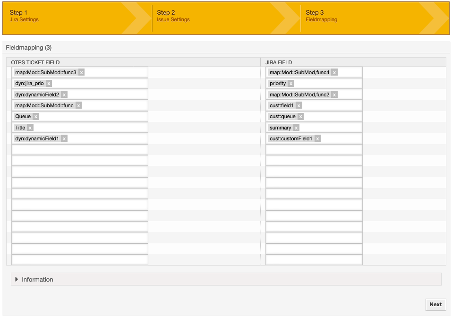Remove the summary Jira tag
Viewport: 452px width, 318px height.
coord(296,128)
